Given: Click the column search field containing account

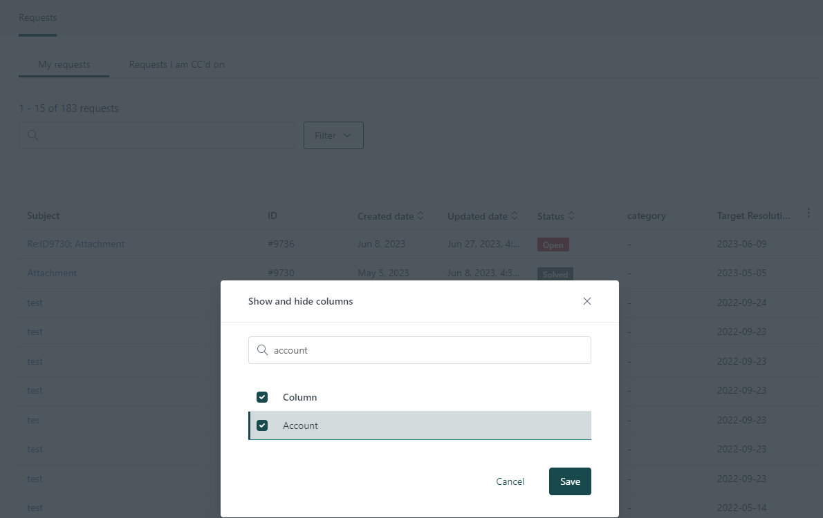Looking at the screenshot, I should (429, 350).
